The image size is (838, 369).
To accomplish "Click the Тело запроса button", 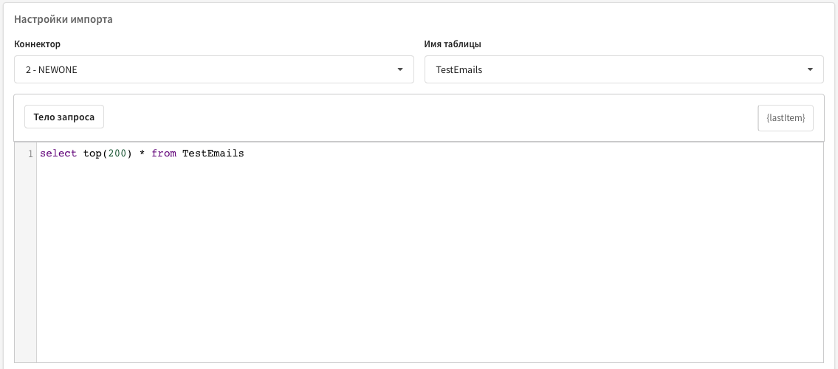I will click(64, 117).
